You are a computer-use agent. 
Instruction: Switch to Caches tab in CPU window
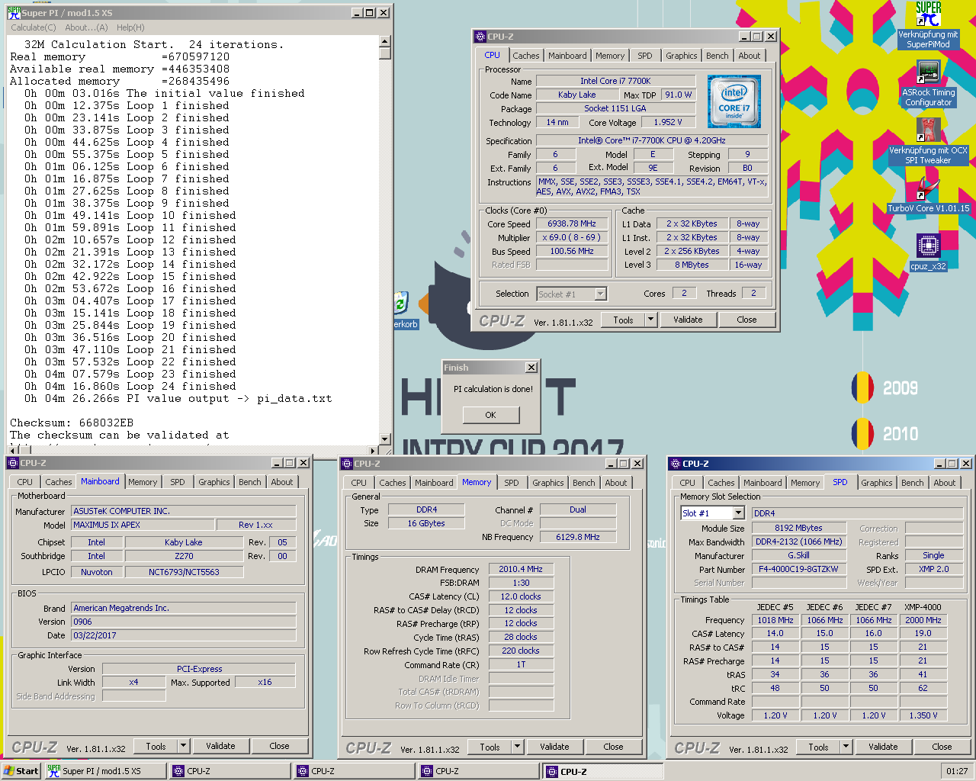pyautogui.click(x=526, y=56)
